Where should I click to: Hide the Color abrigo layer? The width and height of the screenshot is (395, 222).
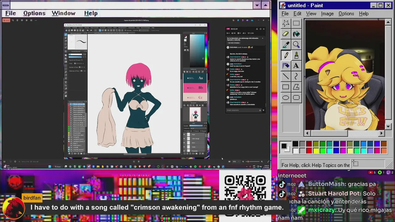[x=185, y=139]
